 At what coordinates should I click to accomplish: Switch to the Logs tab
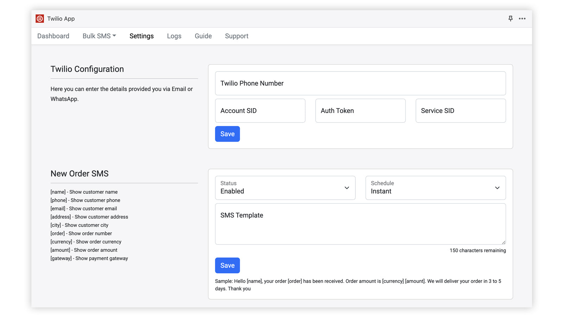pos(174,36)
